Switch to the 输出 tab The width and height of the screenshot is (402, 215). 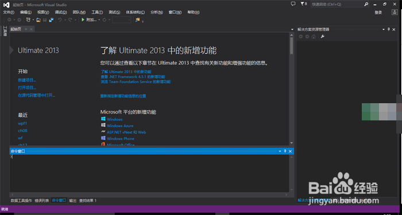[73, 201]
